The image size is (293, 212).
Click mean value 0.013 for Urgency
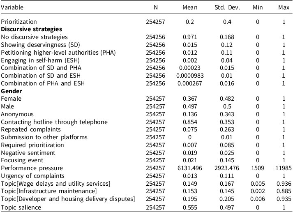[190, 176]
